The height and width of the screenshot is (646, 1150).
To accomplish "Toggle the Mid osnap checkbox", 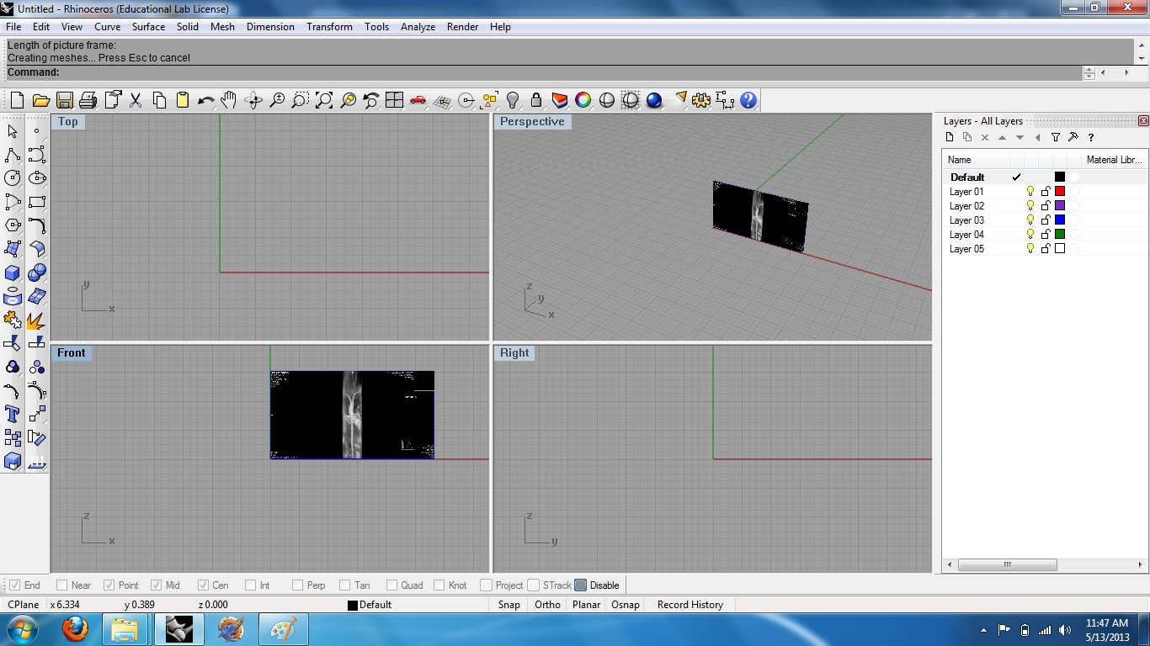I will [157, 585].
